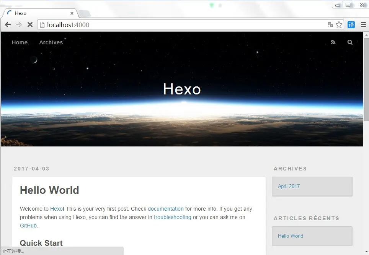Open Hello World under Articles Récents
369x255 pixels.
coord(291,236)
